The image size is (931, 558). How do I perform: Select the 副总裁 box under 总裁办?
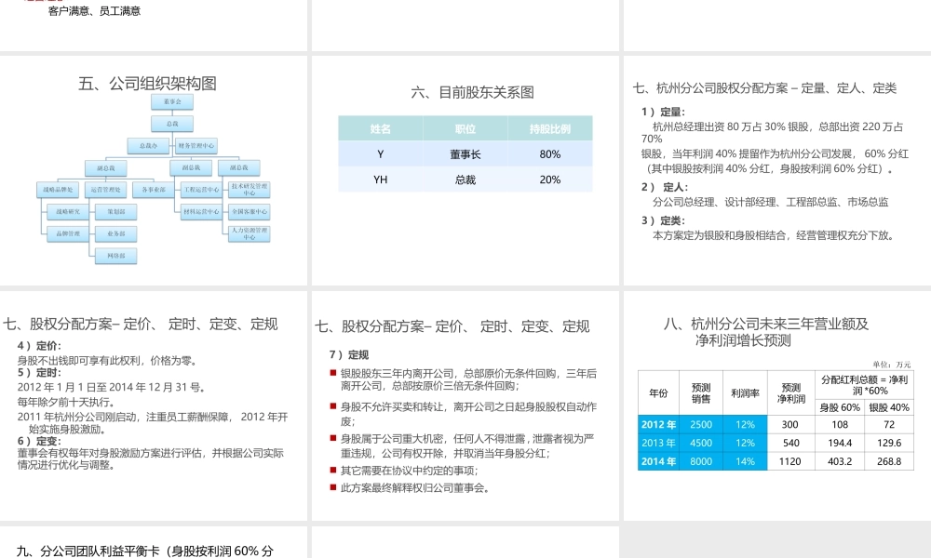coord(106,167)
